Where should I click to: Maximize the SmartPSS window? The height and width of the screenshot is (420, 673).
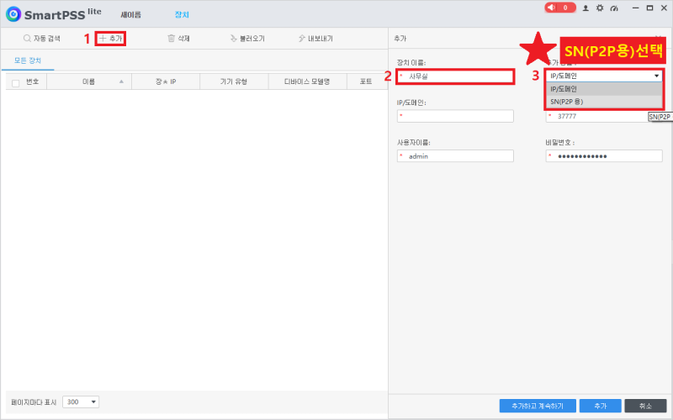(x=649, y=8)
